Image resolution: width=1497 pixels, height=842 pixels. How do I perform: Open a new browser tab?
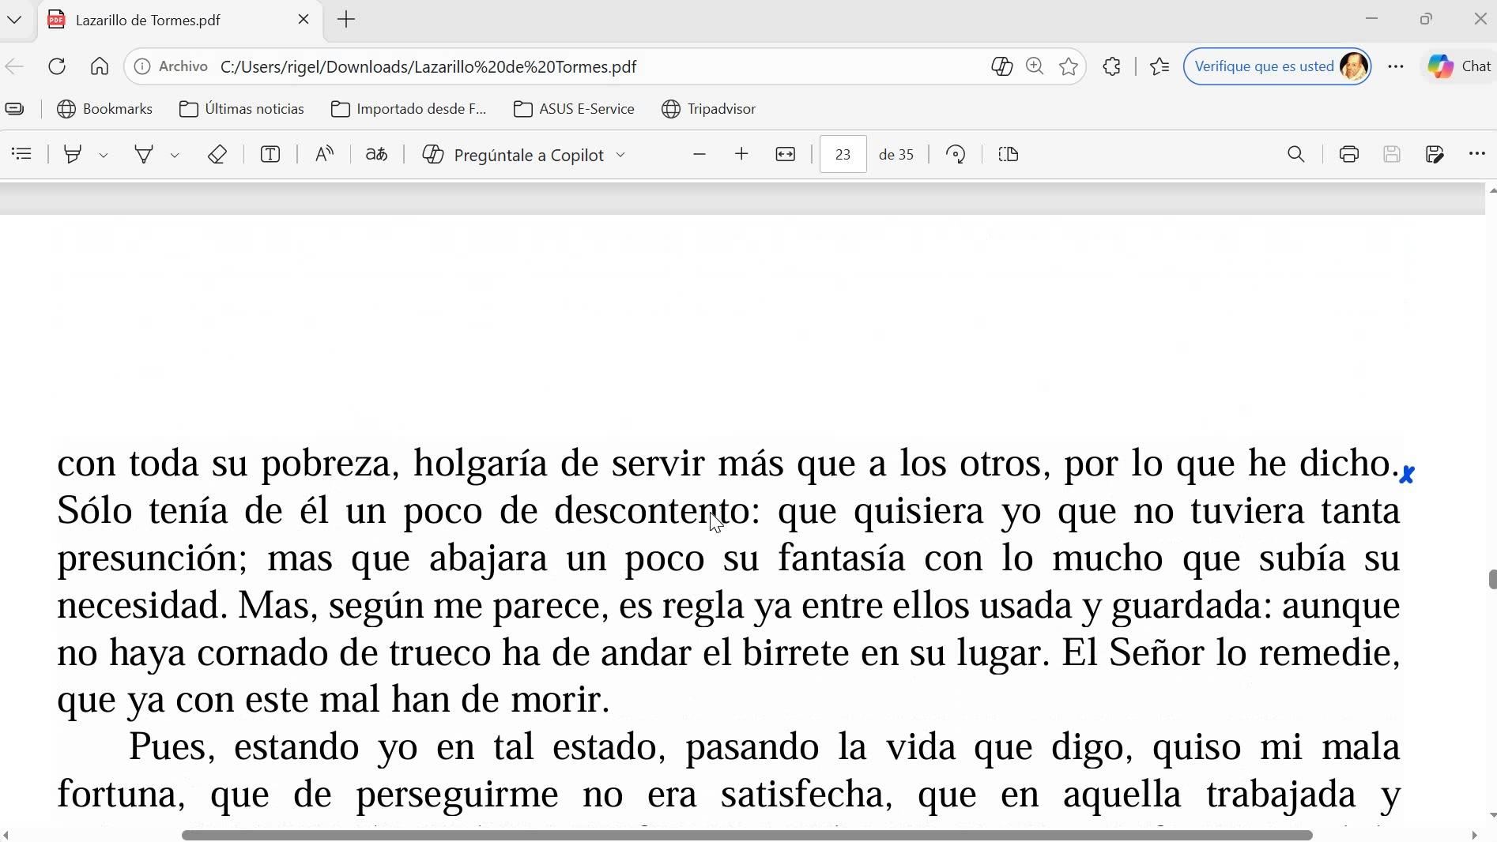click(346, 20)
